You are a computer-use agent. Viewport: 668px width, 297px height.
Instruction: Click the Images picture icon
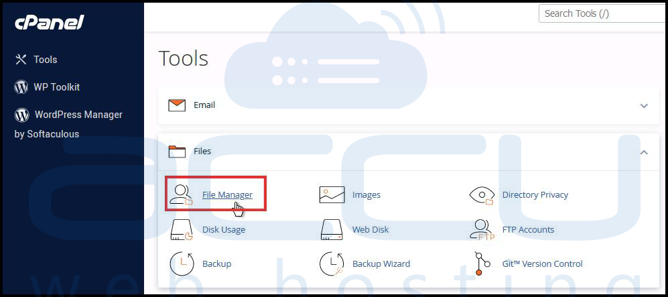tap(332, 194)
